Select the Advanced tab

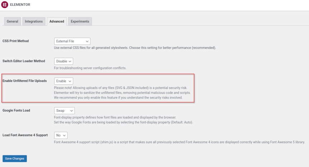coord(57,22)
